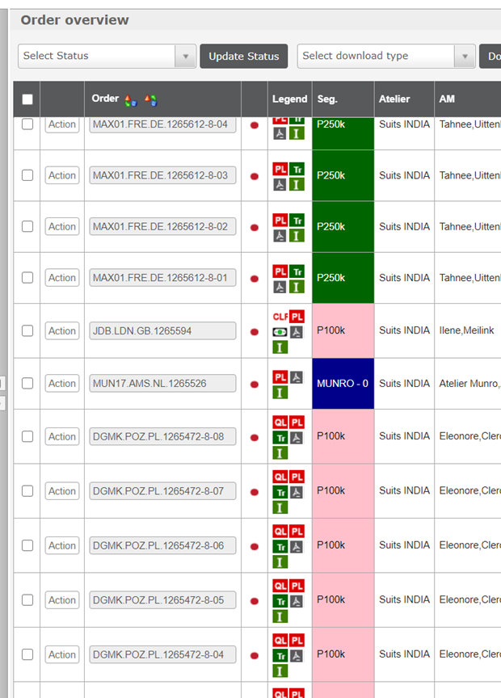Tick checkbox for DGMK.POZ.PL.1265472-8-05
501x698 pixels.
[27, 600]
